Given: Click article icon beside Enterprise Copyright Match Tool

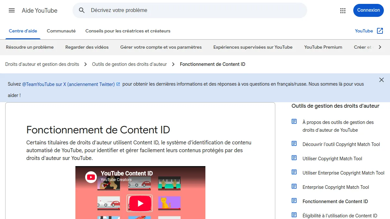Looking at the screenshot, I should coord(294,186).
